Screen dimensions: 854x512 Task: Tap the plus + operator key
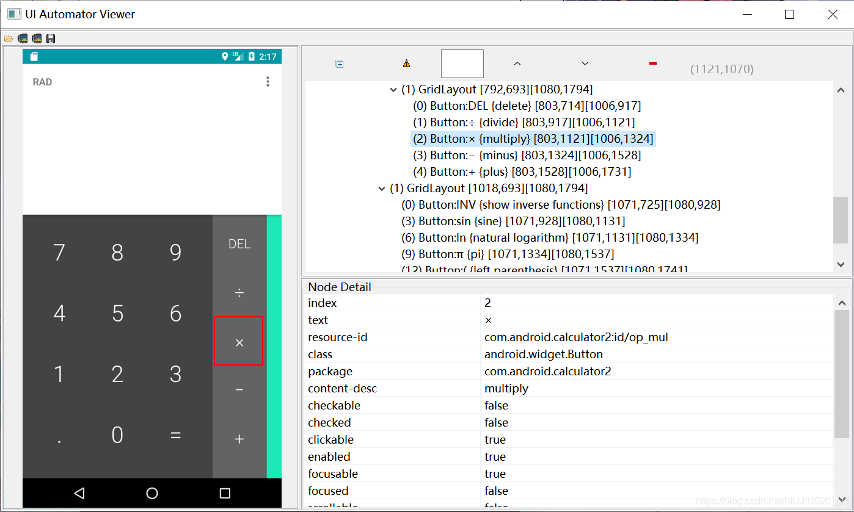[x=239, y=439]
